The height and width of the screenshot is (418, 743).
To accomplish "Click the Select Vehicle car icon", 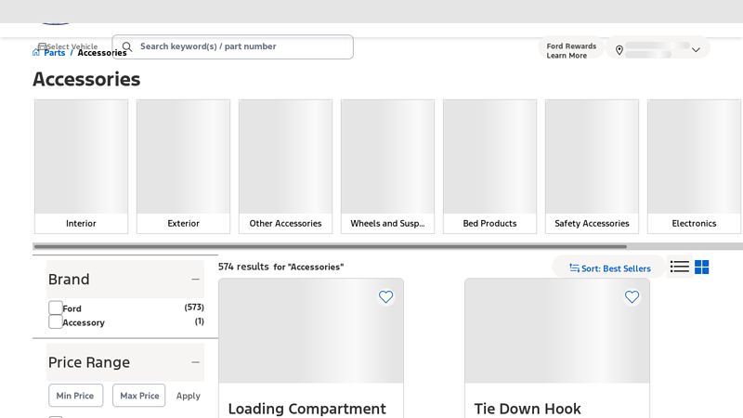I will pos(42,46).
